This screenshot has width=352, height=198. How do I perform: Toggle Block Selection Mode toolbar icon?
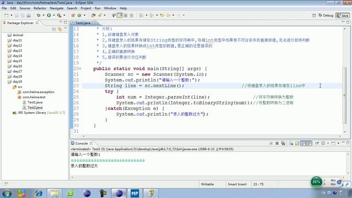(125, 15)
